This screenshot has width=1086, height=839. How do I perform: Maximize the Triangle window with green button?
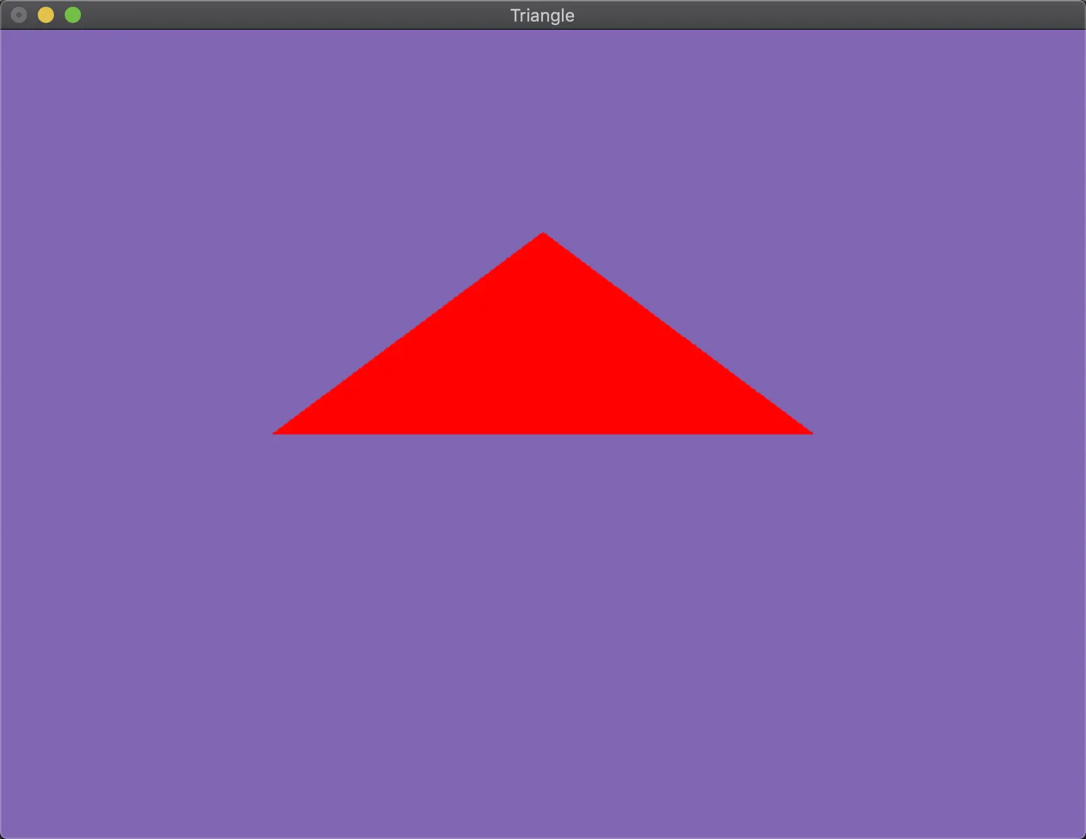pos(73,15)
